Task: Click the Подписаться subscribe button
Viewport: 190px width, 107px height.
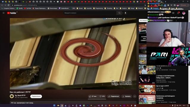Action: tap(36, 96)
